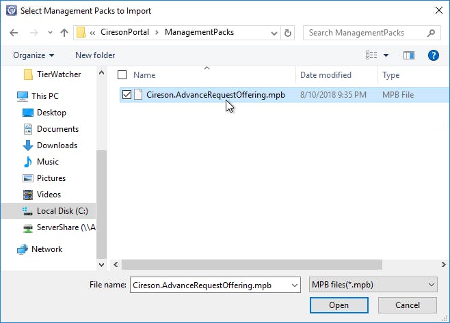Click the Open button
The height and width of the screenshot is (323, 450).
(339, 305)
